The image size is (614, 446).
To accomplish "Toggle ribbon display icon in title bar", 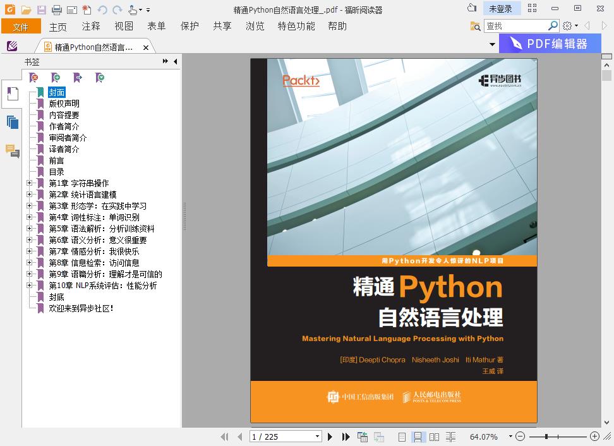I will point(532,8).
